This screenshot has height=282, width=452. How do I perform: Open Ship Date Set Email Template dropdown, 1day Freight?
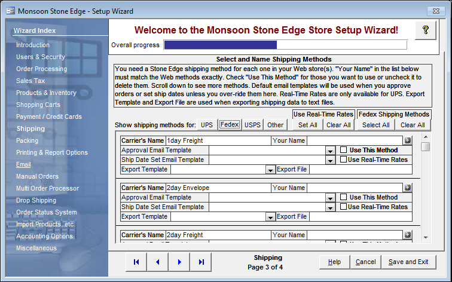[x=330, y=160]
